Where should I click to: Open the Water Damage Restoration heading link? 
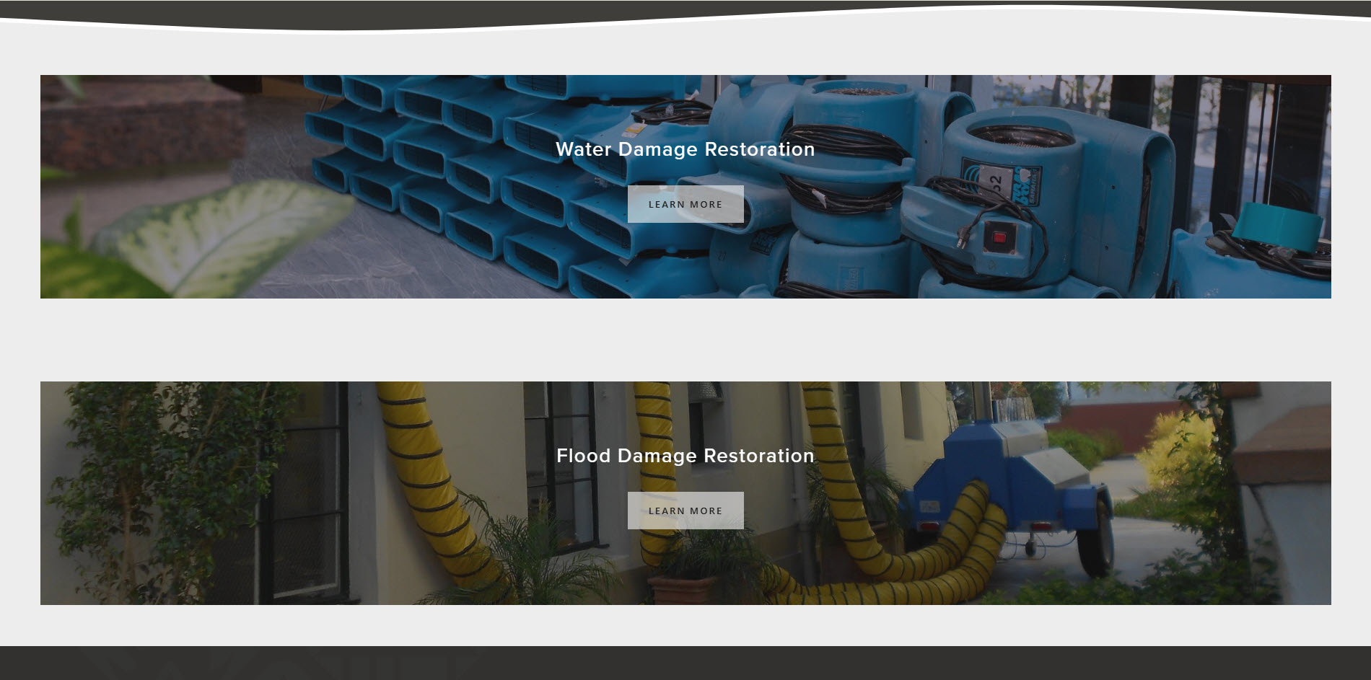point(685,149)
